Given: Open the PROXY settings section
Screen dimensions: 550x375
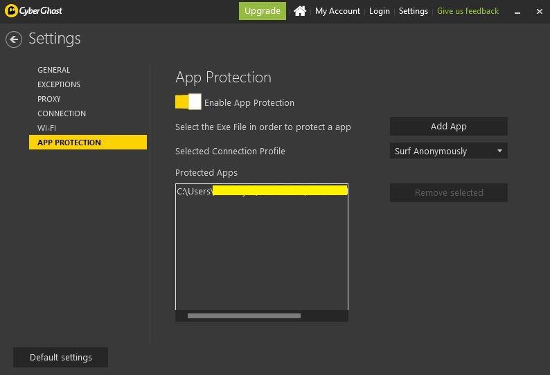Looking at the screenshot, I should pos(49,99).
